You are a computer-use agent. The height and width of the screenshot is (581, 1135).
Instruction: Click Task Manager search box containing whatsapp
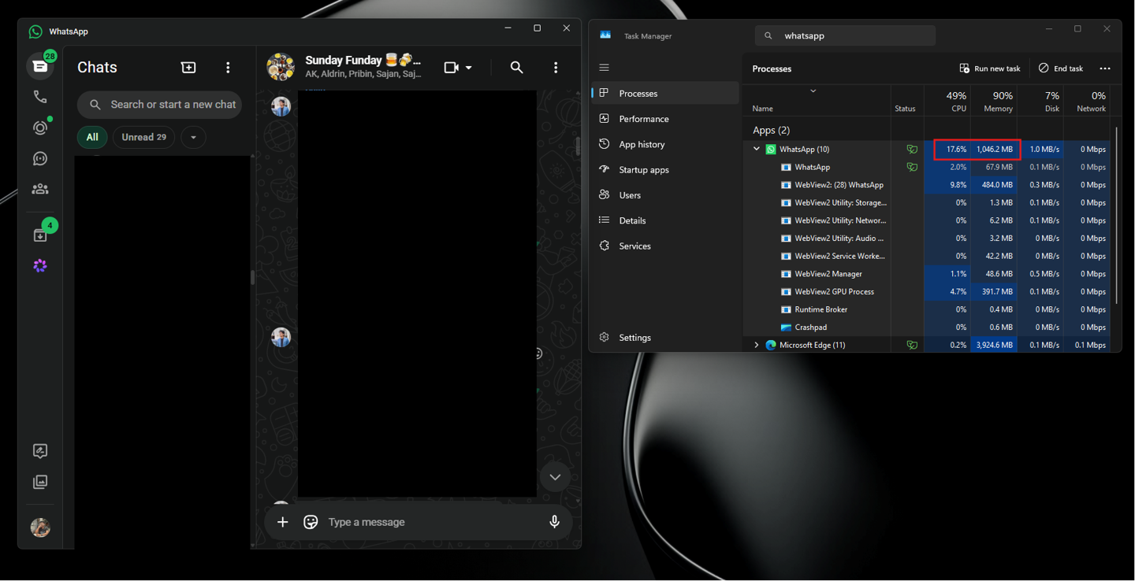coord(845,35)
